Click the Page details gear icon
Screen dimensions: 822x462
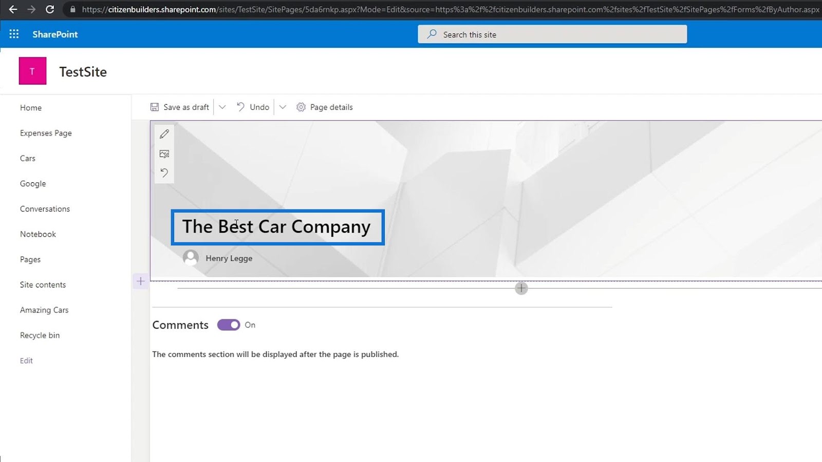pos(301,107)
